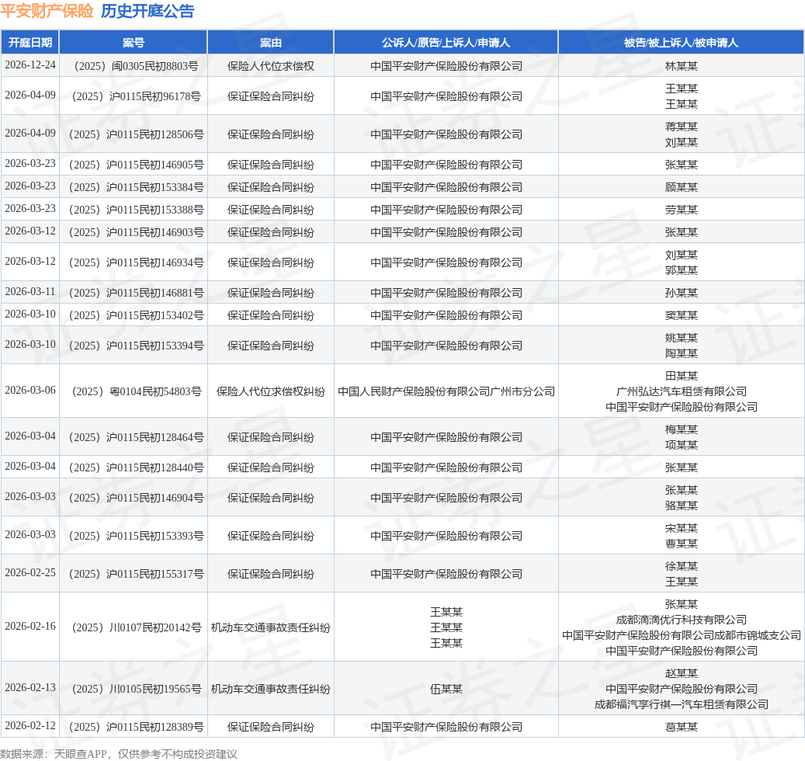This screenshot has width=805, height=761.
Task: Open case number （2025）沪0115民初96178号
Action: pos(134,96)
